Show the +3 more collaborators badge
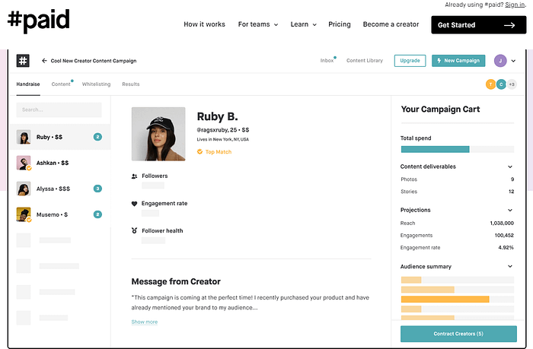533x349 pixels. pyautogui.click(x=512, y=84)
